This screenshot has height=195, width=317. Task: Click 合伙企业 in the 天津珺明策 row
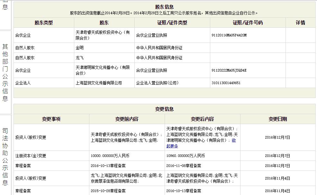click(23, 71)
